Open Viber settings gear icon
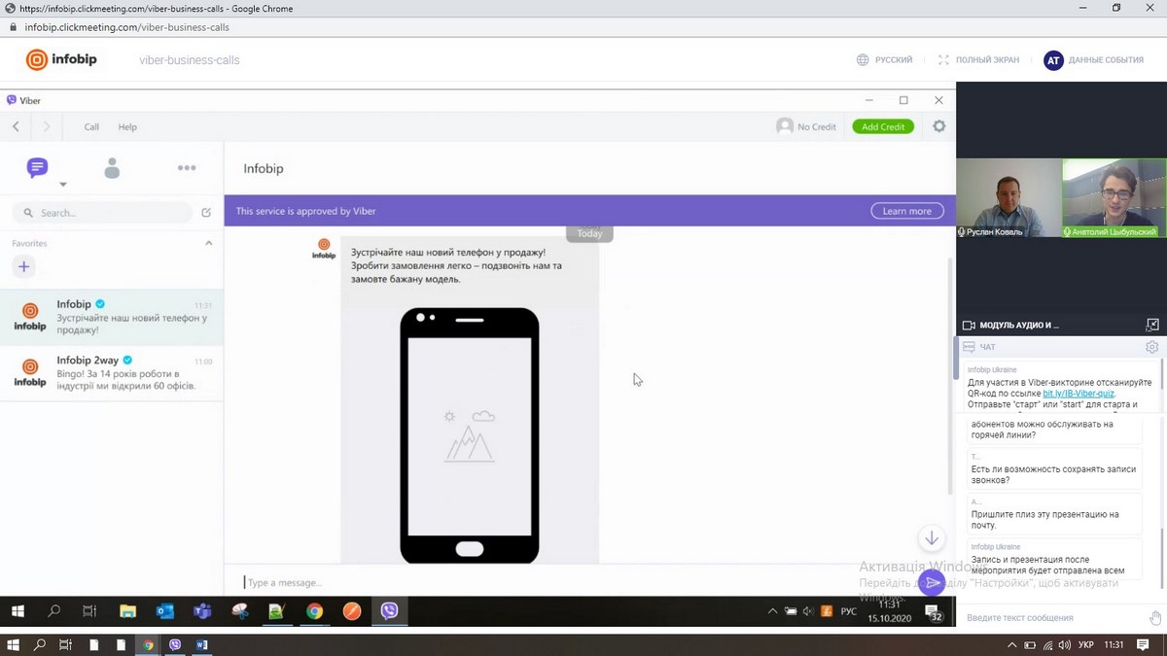 [x=938, y=126]
